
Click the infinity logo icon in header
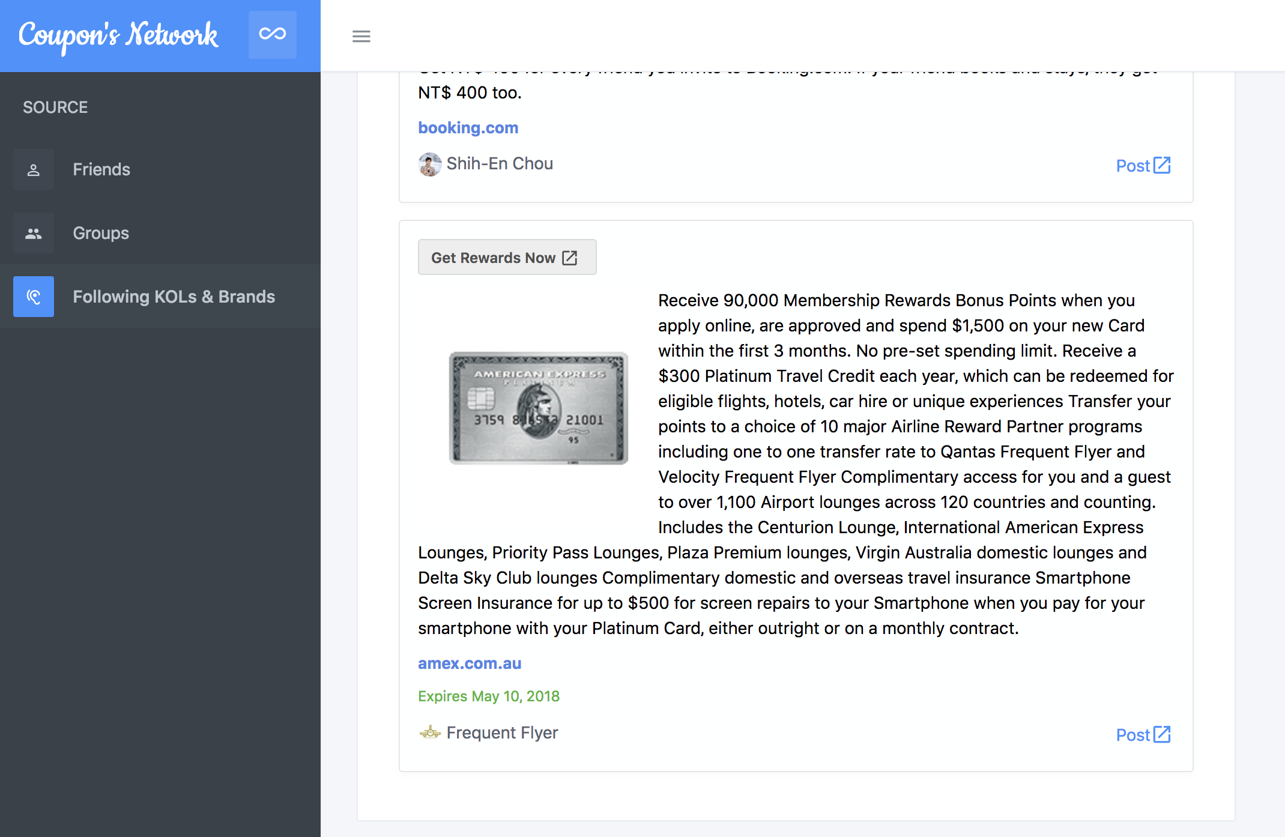pyautogui.click(x=272, y=34)
